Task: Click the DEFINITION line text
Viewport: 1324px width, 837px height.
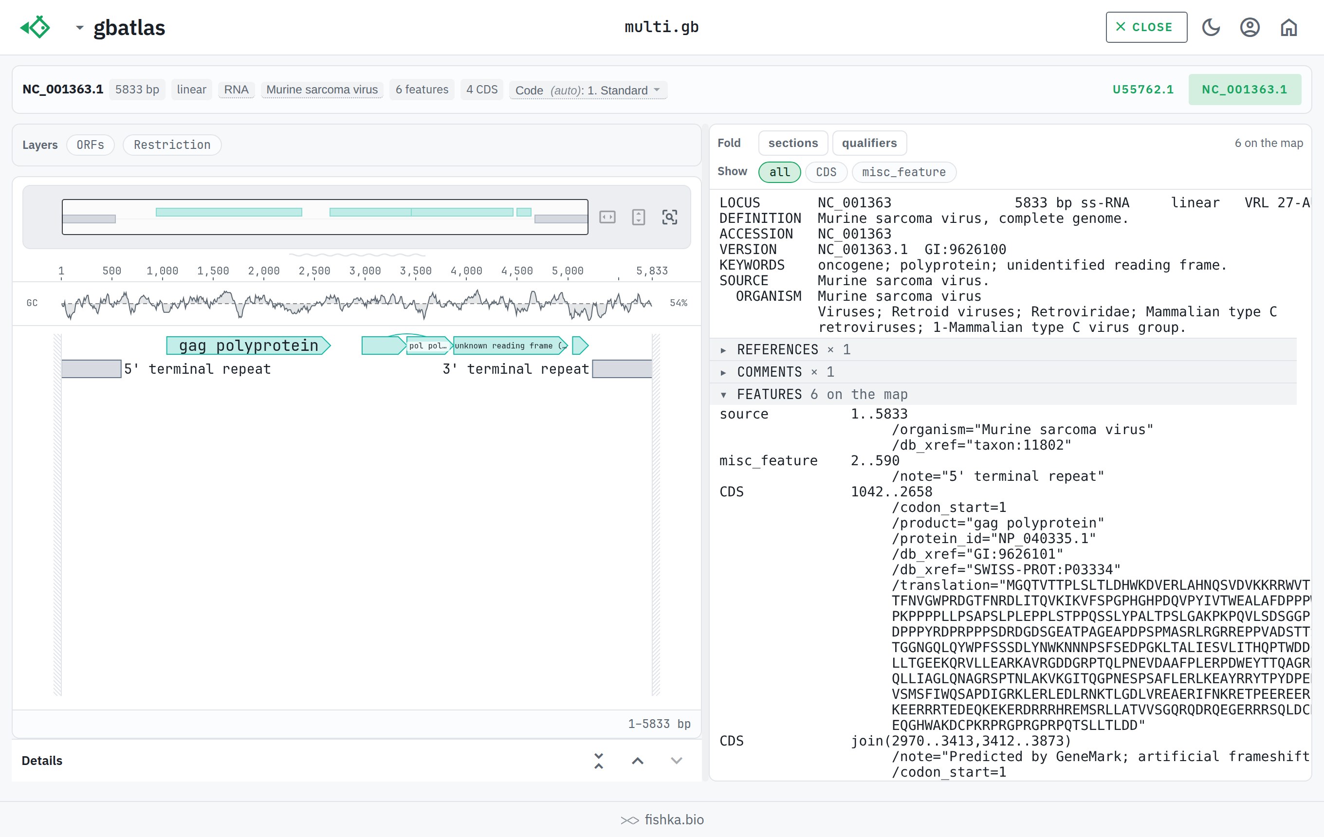Action: point(924,218)
